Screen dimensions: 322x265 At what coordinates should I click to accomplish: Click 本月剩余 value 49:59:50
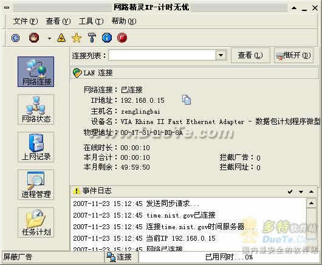pyautogui.click(x=135, y=167)
